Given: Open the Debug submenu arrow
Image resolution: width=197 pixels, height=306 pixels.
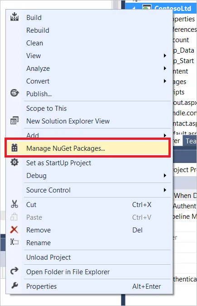Looking at the screenshot, I should click(165, 176).
